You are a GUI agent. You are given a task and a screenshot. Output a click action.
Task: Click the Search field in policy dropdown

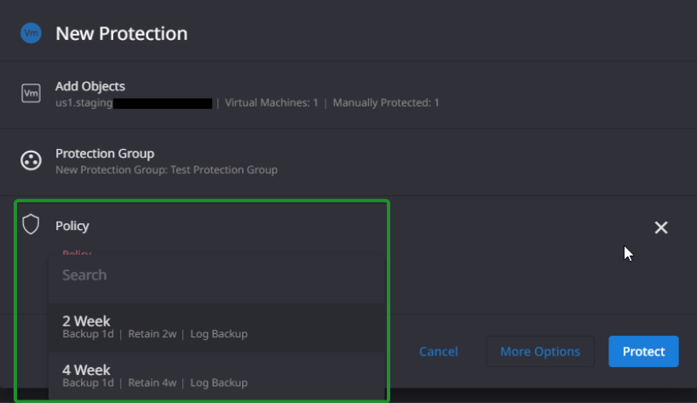(217, 275)
